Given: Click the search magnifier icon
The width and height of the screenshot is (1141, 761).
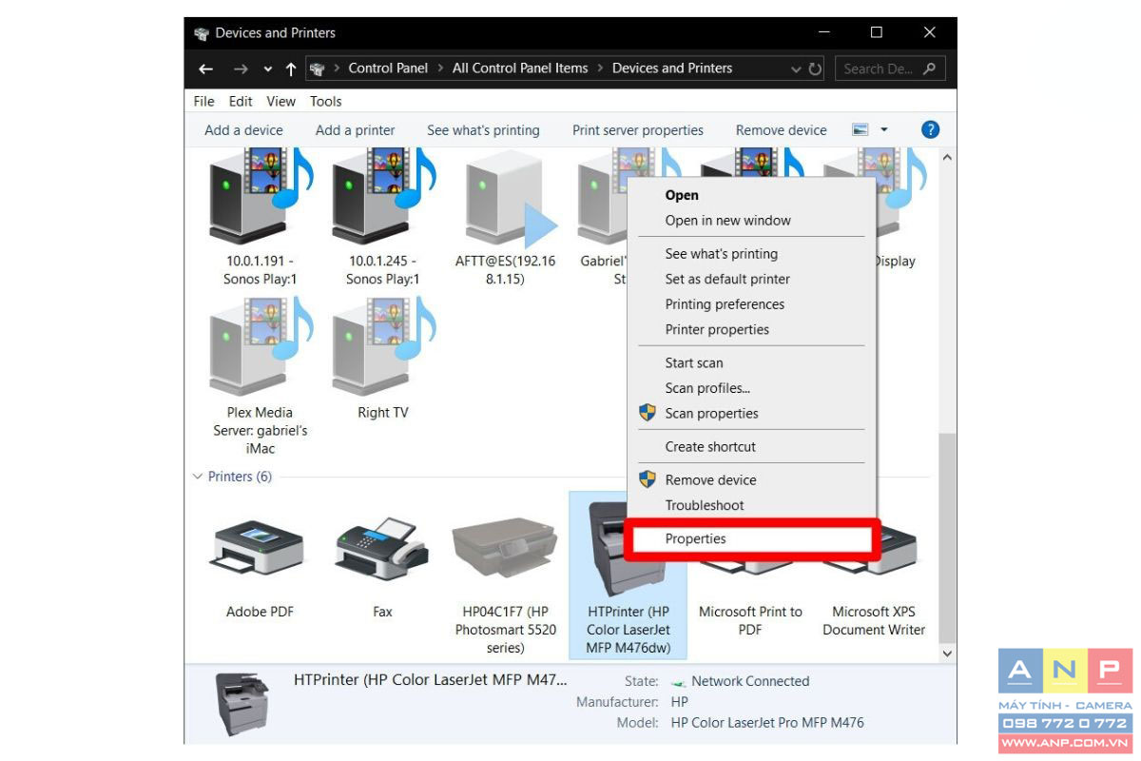Looking at the screenshot, I should [929, 68].
